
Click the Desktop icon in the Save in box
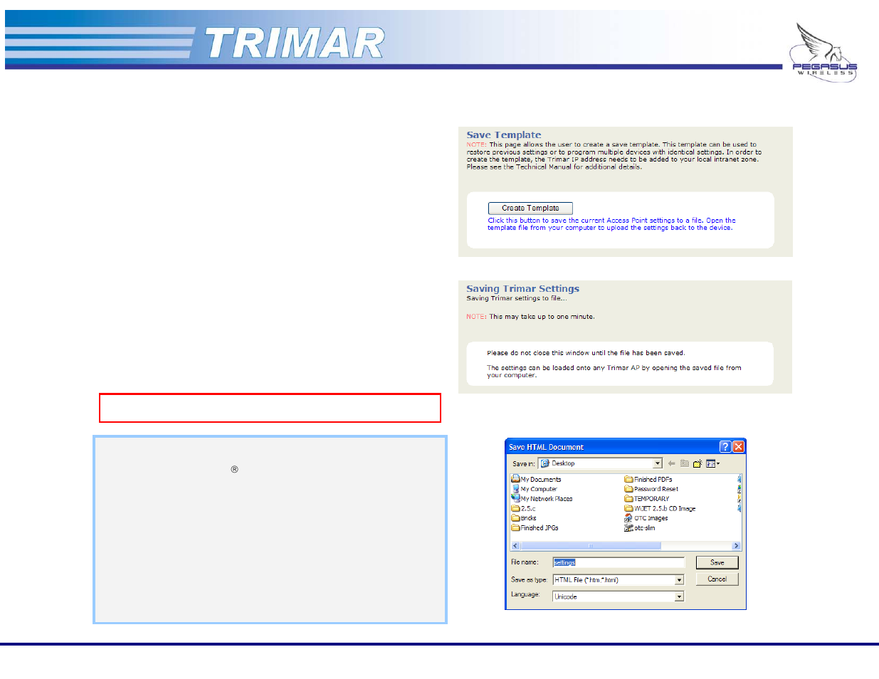tap(545, 463)
